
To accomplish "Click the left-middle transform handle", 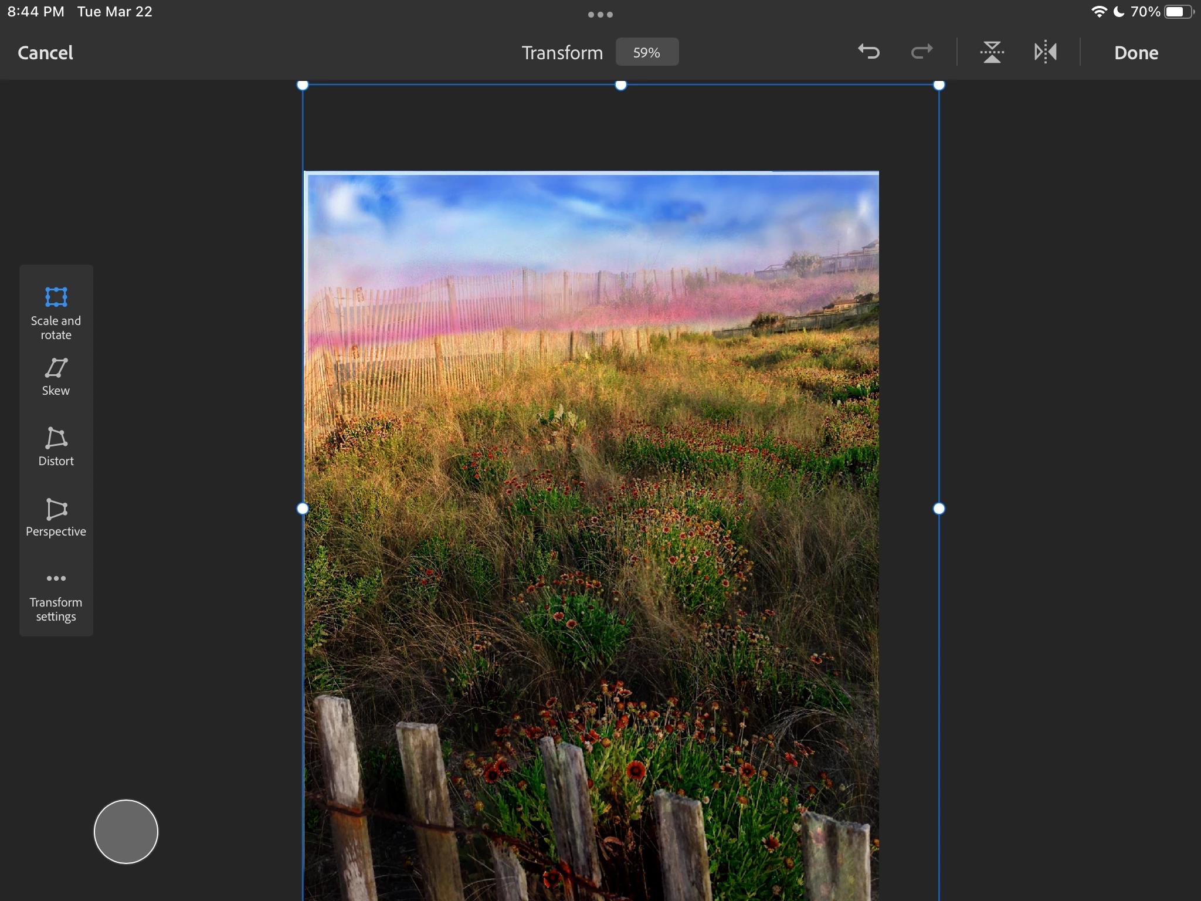I will tap(303, 509).
